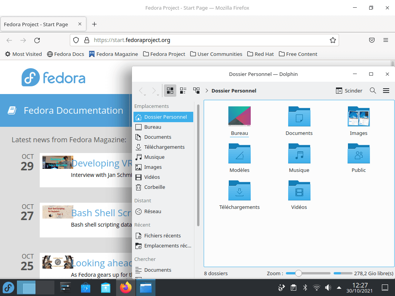Viewport: 395px width, 296px height.
Task: Open the Firefox tracking protection shield
Action: point(76,40)
